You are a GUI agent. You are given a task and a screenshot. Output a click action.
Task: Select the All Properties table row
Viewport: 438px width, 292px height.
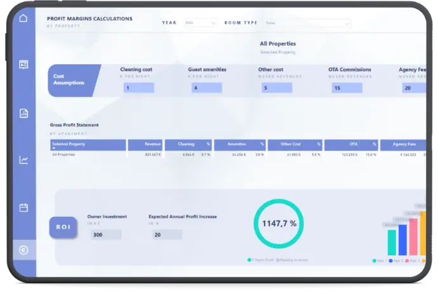pyautogui.click(x=88, y=154)
